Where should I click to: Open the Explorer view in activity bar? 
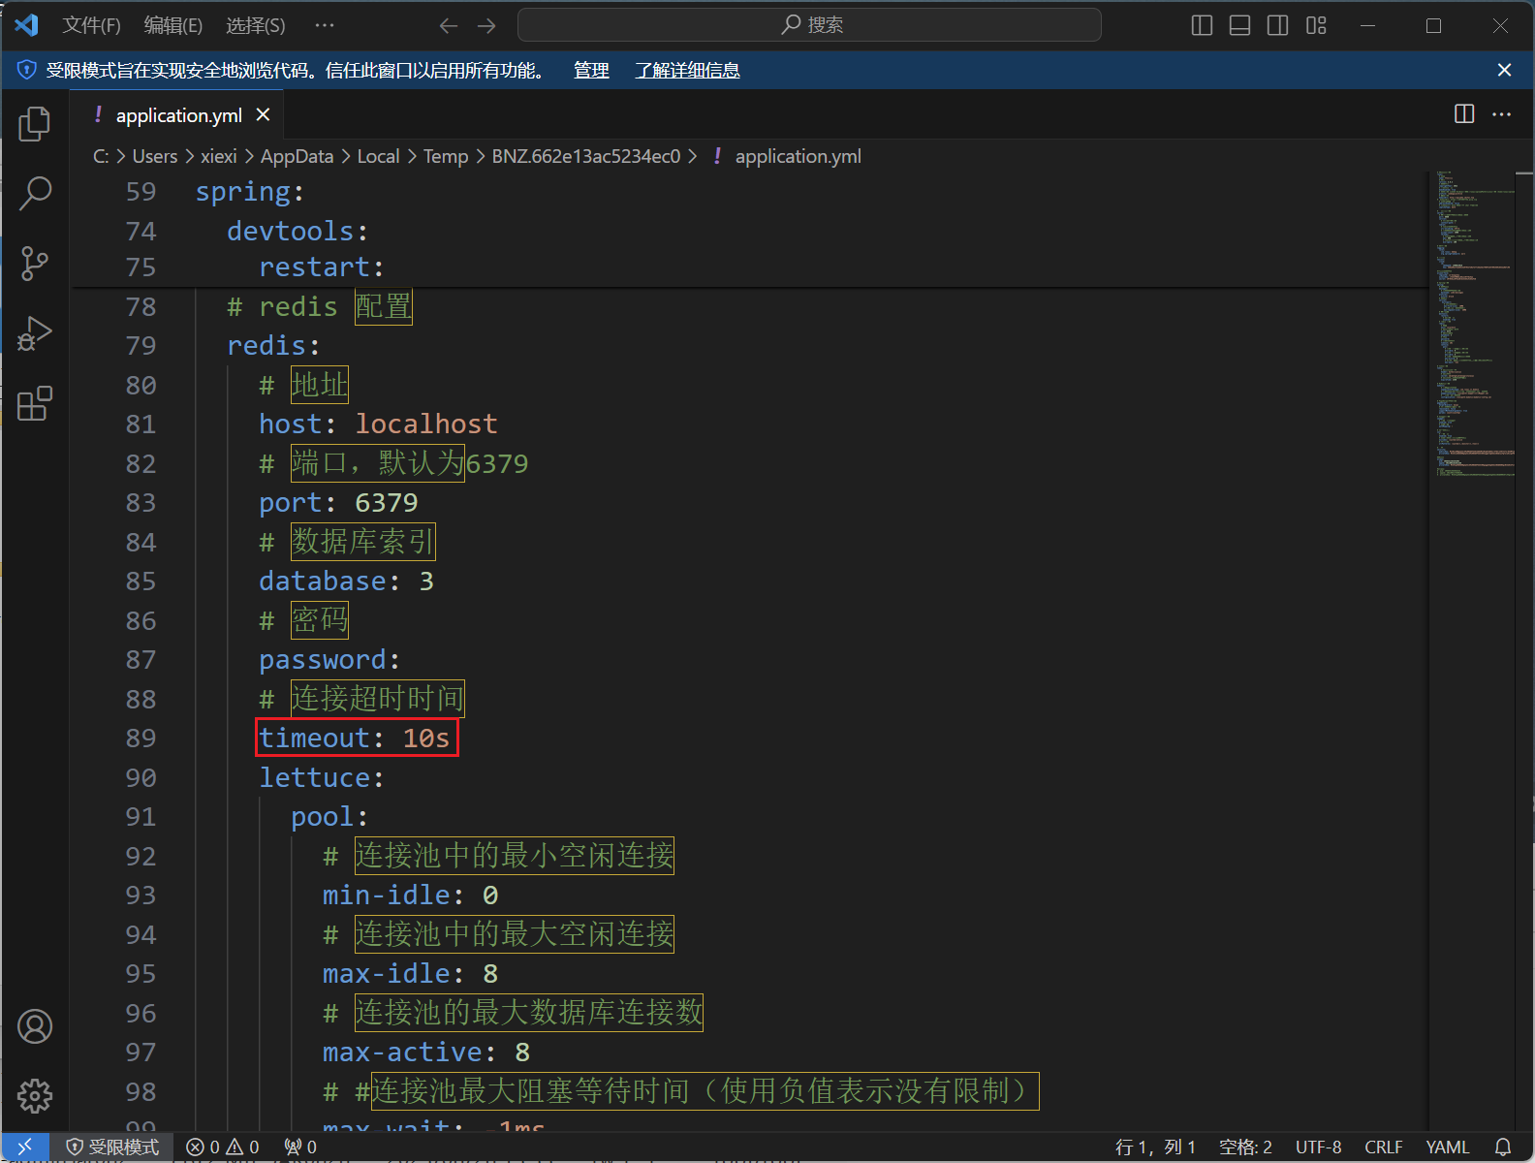pos(35,123)
